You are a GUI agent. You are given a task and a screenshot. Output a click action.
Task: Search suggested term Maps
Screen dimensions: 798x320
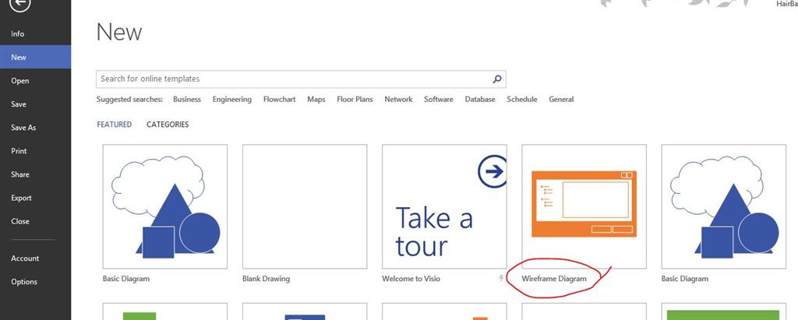pos(316,99)
